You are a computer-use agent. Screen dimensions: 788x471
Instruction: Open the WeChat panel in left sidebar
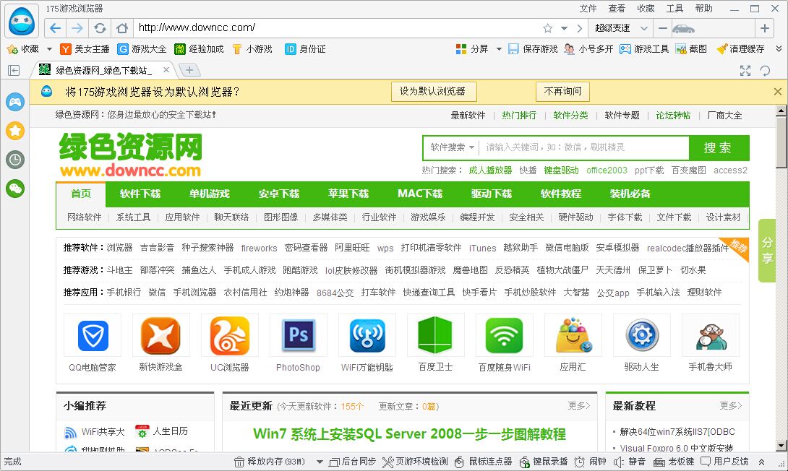(14, 188)
